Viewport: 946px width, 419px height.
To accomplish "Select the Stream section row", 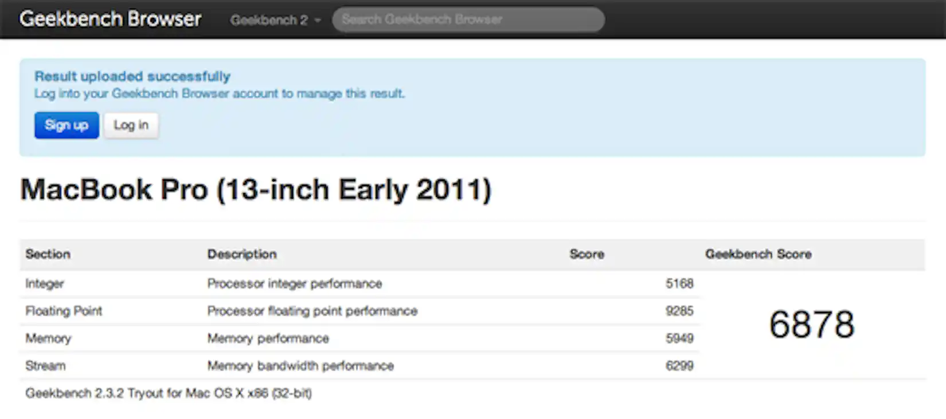I will pos(45,366).
